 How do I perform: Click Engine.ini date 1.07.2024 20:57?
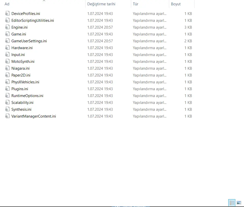pyautogui.click(x=100, y=27)
